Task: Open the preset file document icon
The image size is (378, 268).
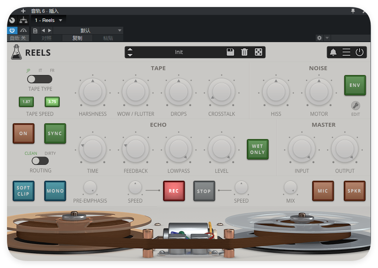Action: click(35, 31)
